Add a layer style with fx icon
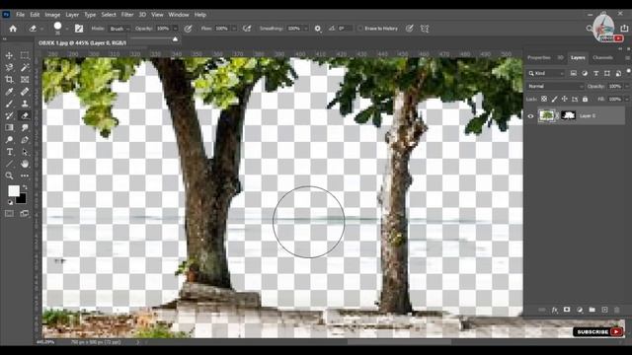The height and width of the screenshot is (355, 632). pyautogui.click(x=555, y=310)
